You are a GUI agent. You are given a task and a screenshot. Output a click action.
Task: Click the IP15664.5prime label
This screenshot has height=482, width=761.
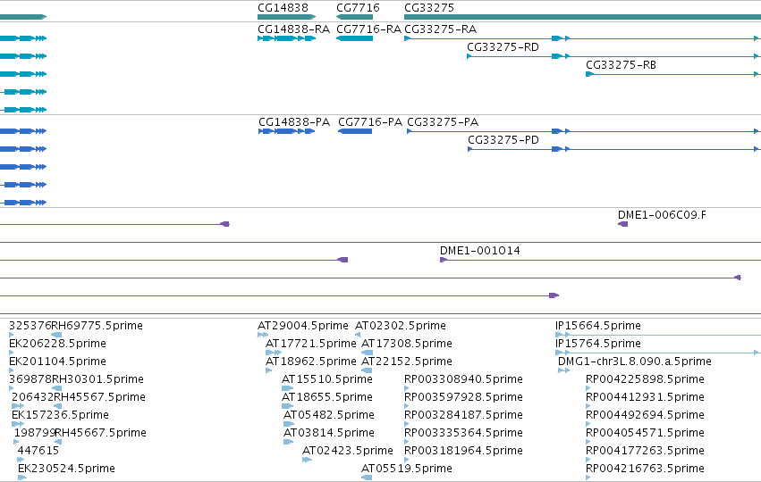pos(598,326)
